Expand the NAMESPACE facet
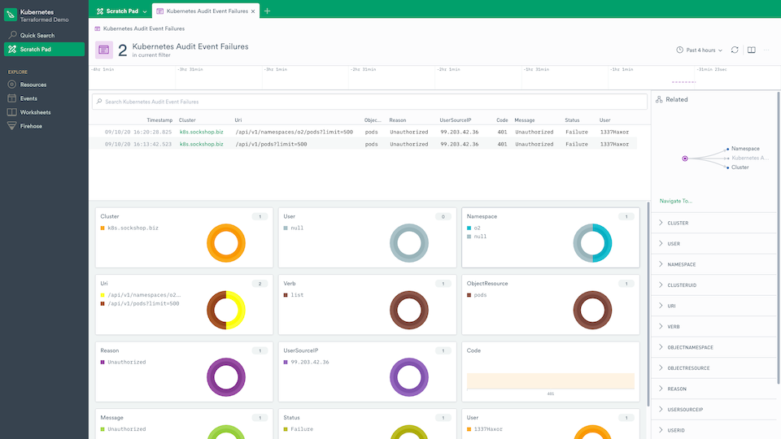Viewport: 781px width, 439px height. click(x=713, y=264)
